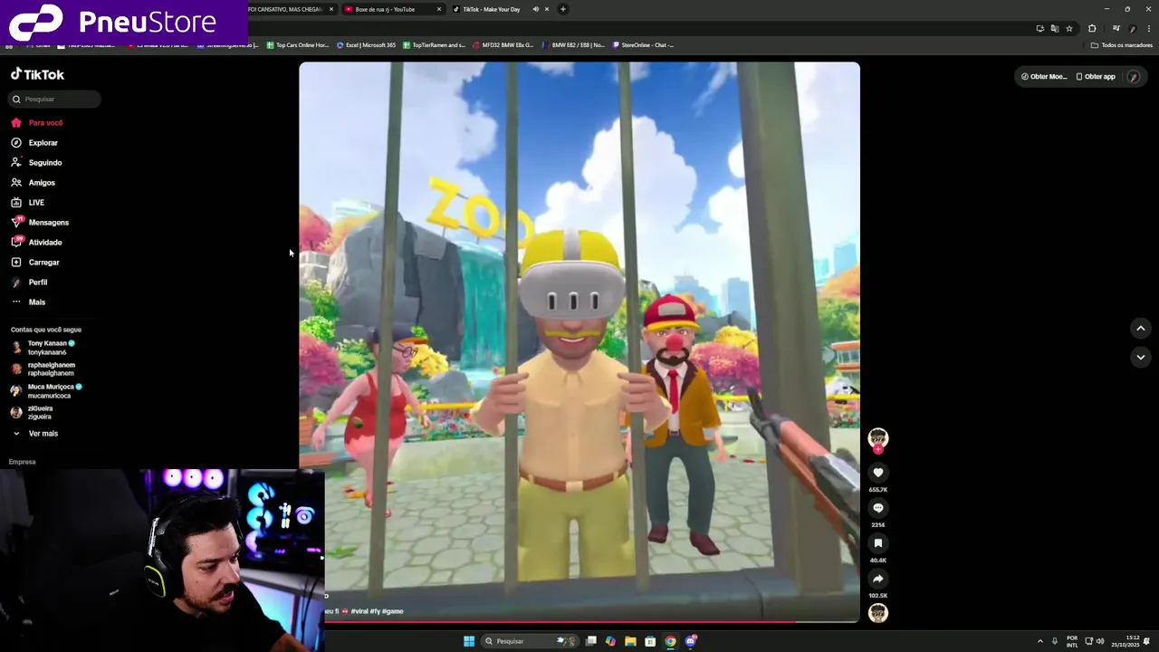Expand Ver mais followed accounts
1159x652 pixels.
point(34,433)
